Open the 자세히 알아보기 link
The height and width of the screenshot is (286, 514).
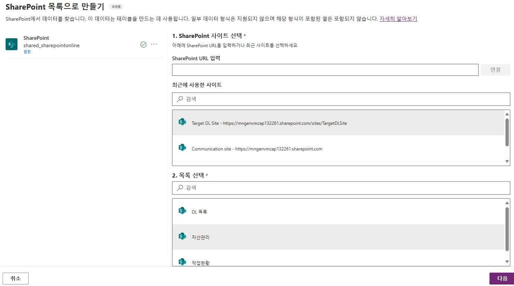pyautogui.click(x=398, y=19)
